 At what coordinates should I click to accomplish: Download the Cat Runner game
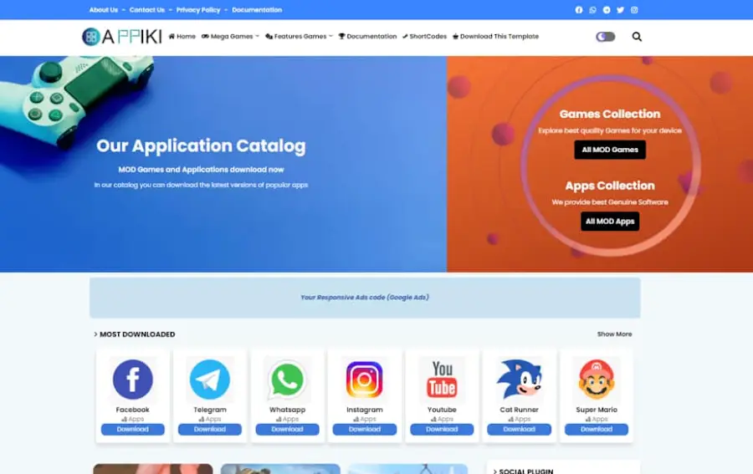coord(519,430)
